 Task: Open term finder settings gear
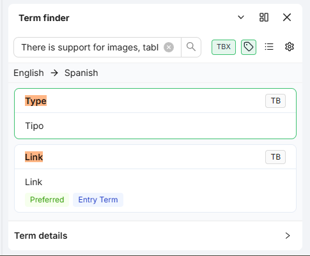tap(290, 47)
